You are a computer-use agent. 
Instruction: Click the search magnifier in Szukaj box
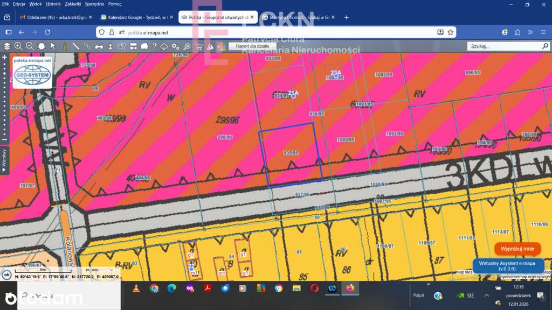pyautogui.click(x=545, y=46)
